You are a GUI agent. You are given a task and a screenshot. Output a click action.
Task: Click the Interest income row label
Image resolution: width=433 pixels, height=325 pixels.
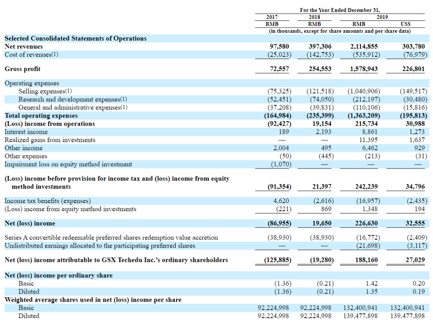tap(26, 132)
